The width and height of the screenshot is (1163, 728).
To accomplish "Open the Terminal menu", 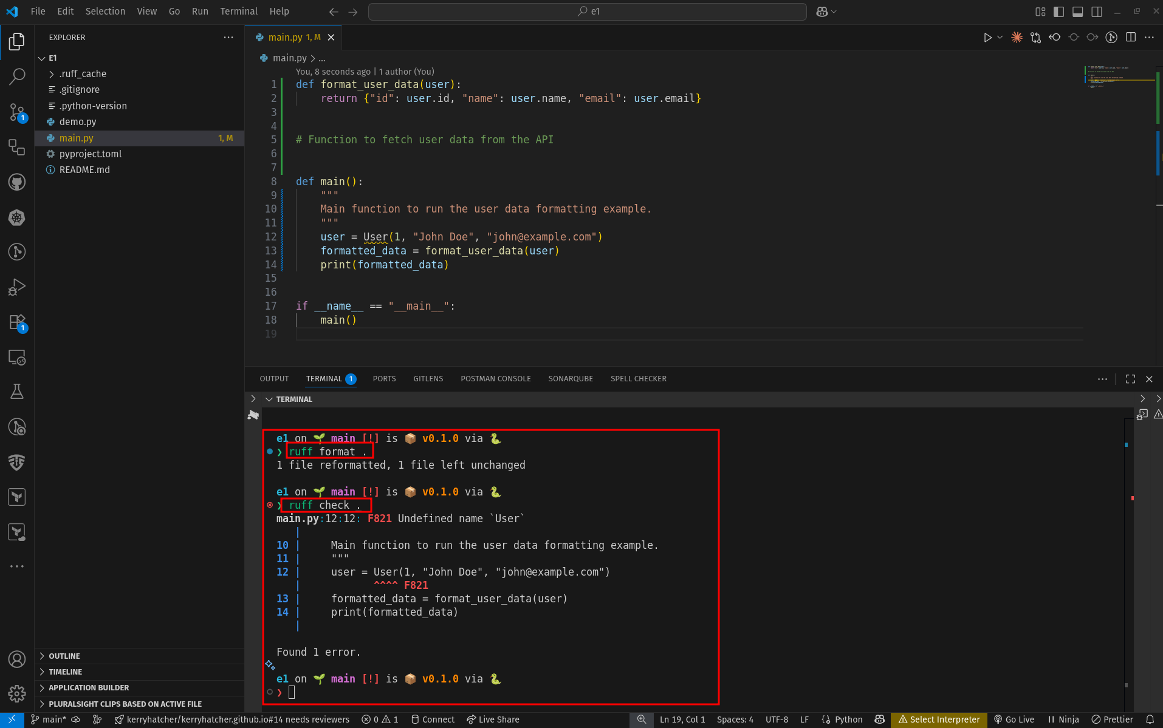I will pos(238,12).
